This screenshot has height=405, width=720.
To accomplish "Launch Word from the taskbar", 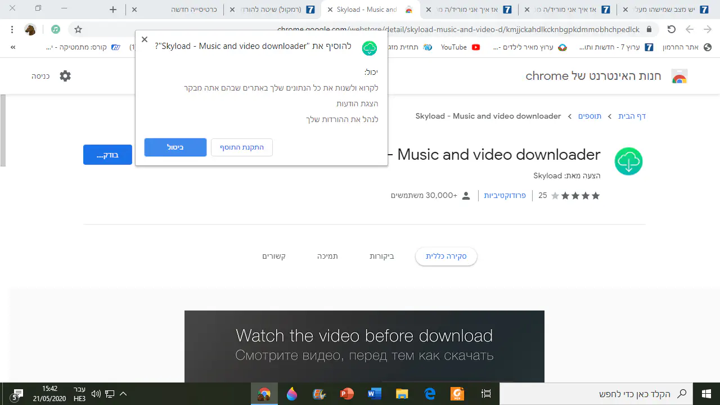I will (374, 394).
